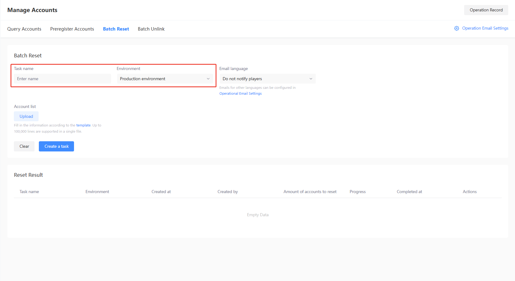Go to the Batch Unlink tab

(x=151, y=29)
